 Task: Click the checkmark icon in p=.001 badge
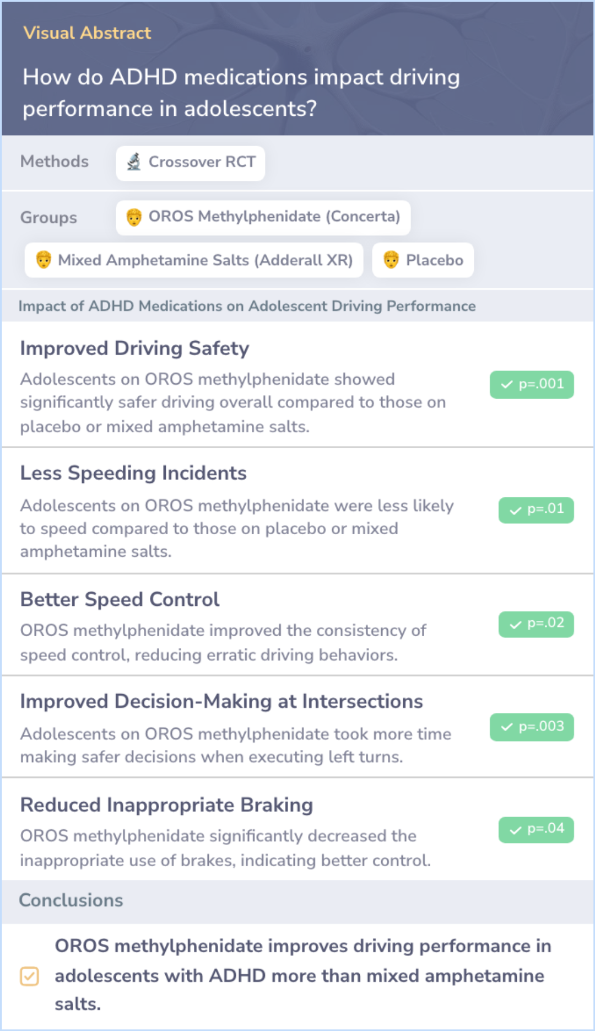(x=507, y=385)
